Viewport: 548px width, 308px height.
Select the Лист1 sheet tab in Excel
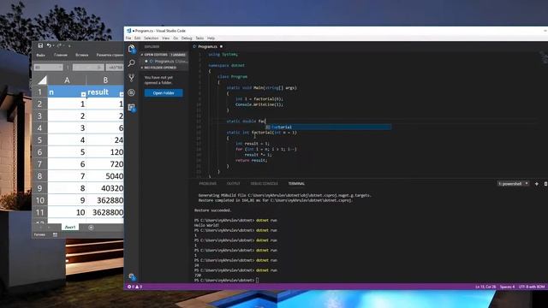click(x=70, y=228)
